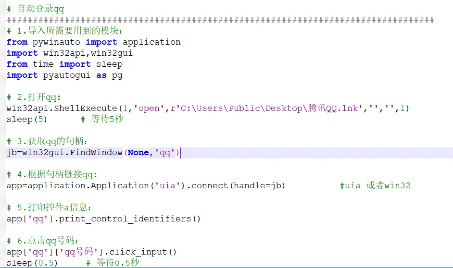Click the 'sleep(0.5)' statement at the bottom
453x268 pixels.
(32, 263)
